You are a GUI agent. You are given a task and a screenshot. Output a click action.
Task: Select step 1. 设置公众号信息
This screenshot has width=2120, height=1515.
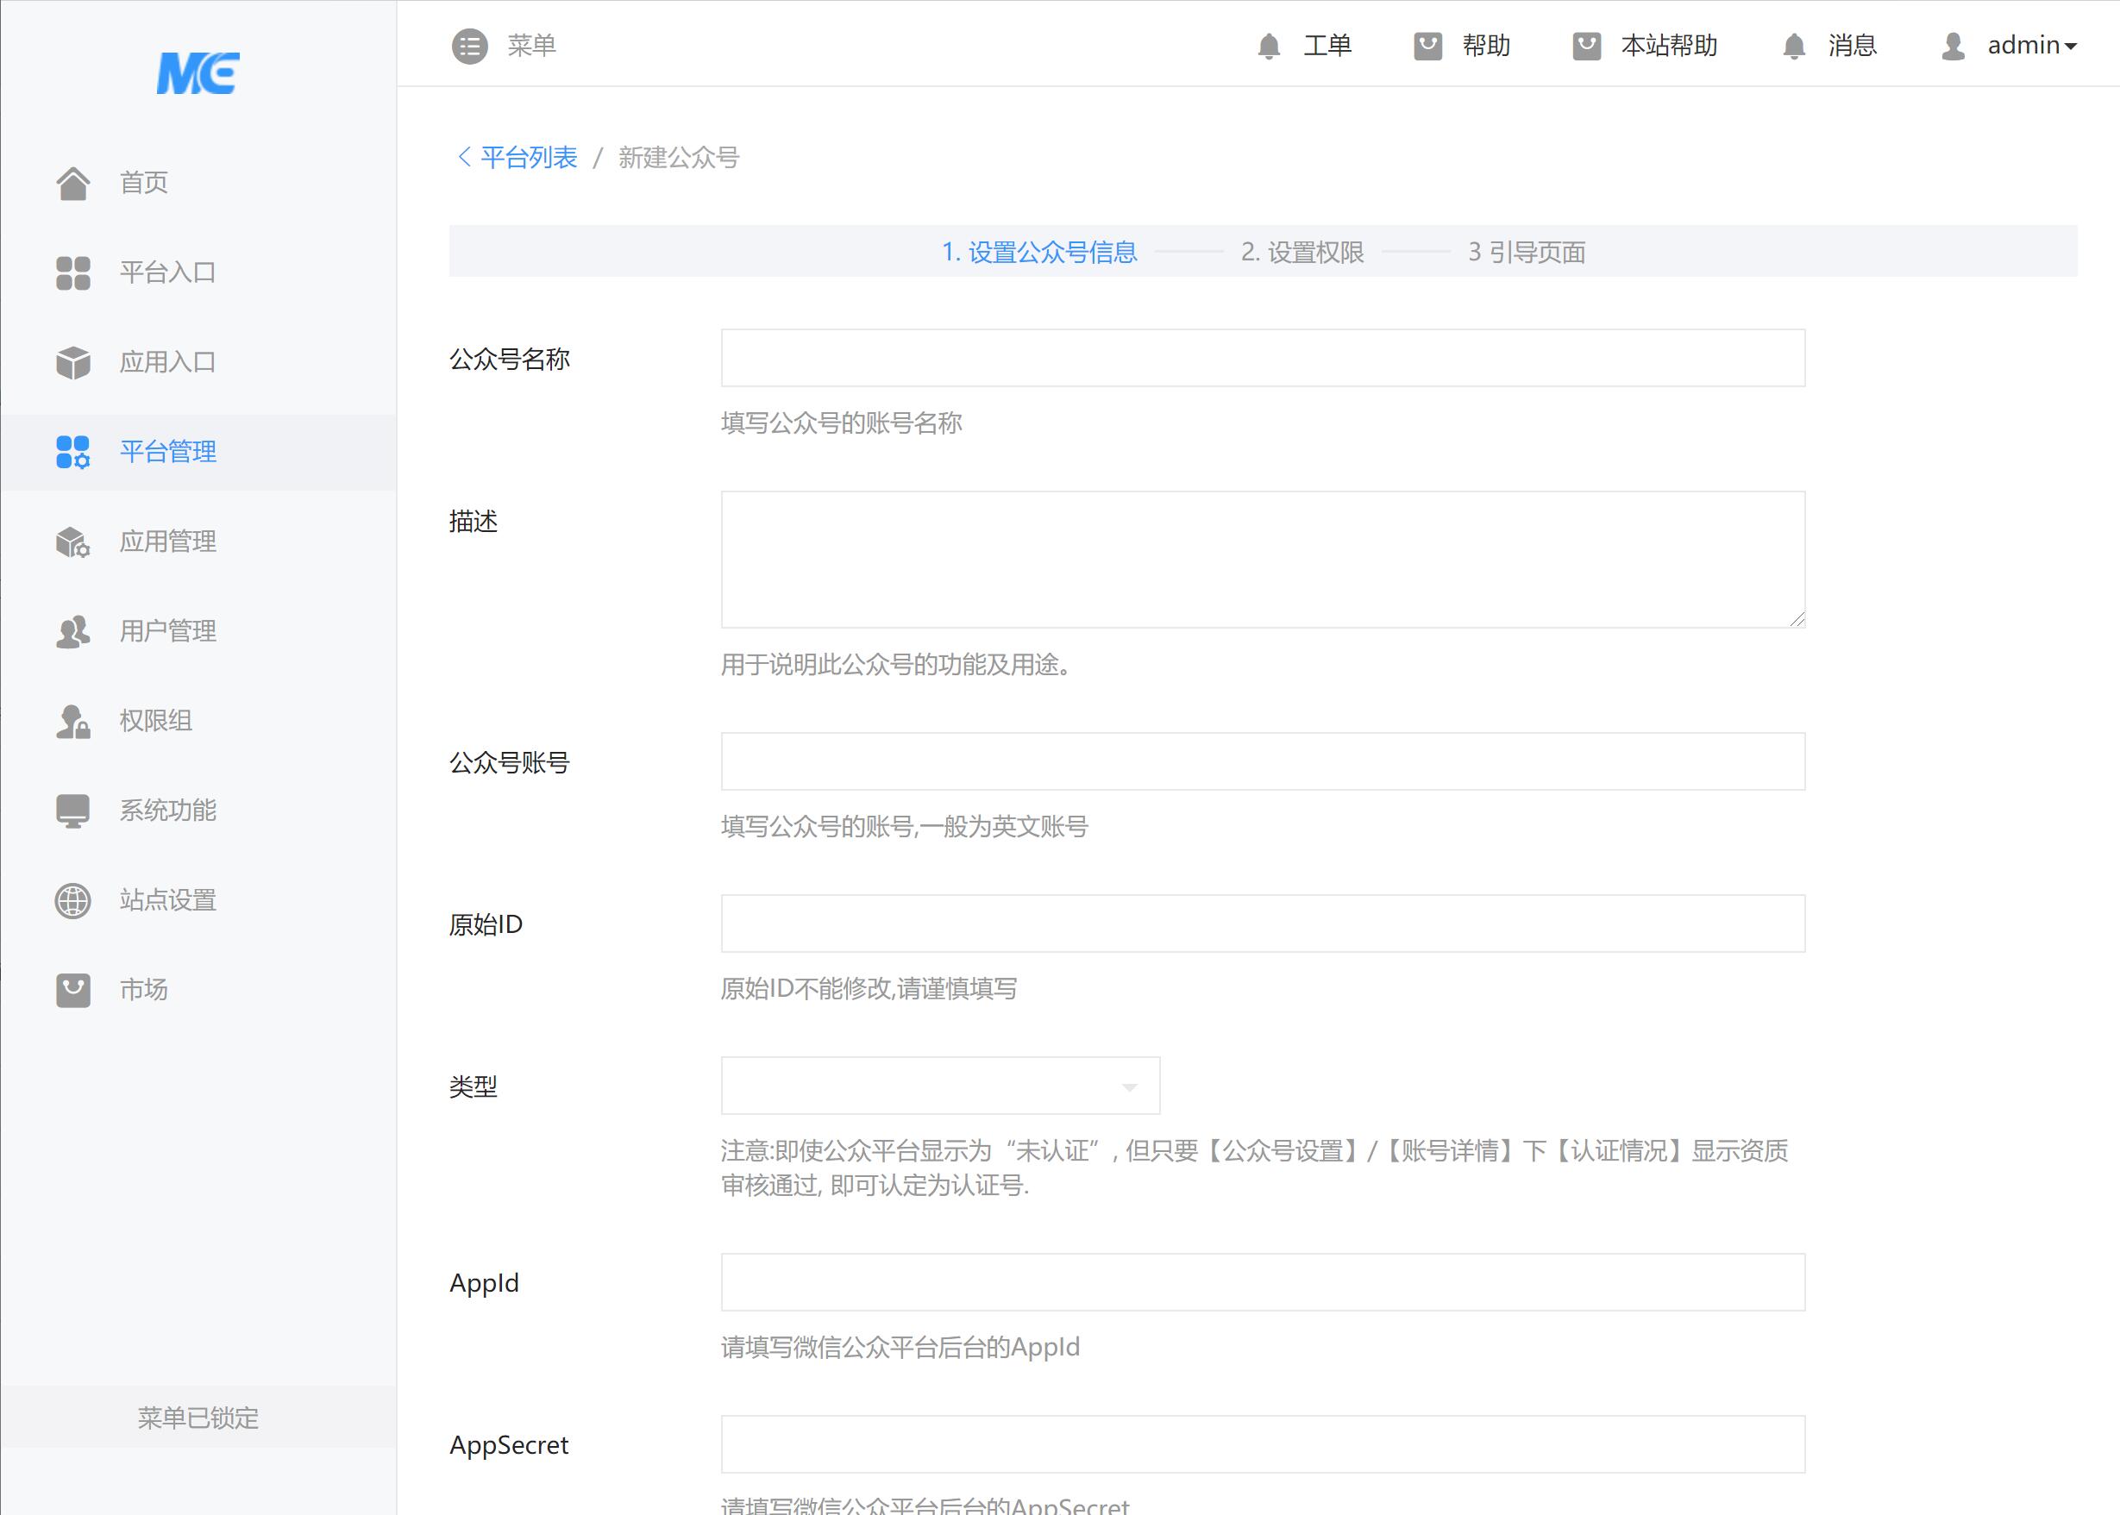(1038, 252)
